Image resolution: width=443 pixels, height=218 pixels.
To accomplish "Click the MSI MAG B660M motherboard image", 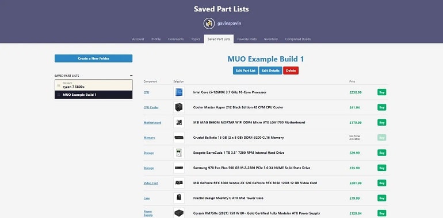I will (x=179, y=123).
